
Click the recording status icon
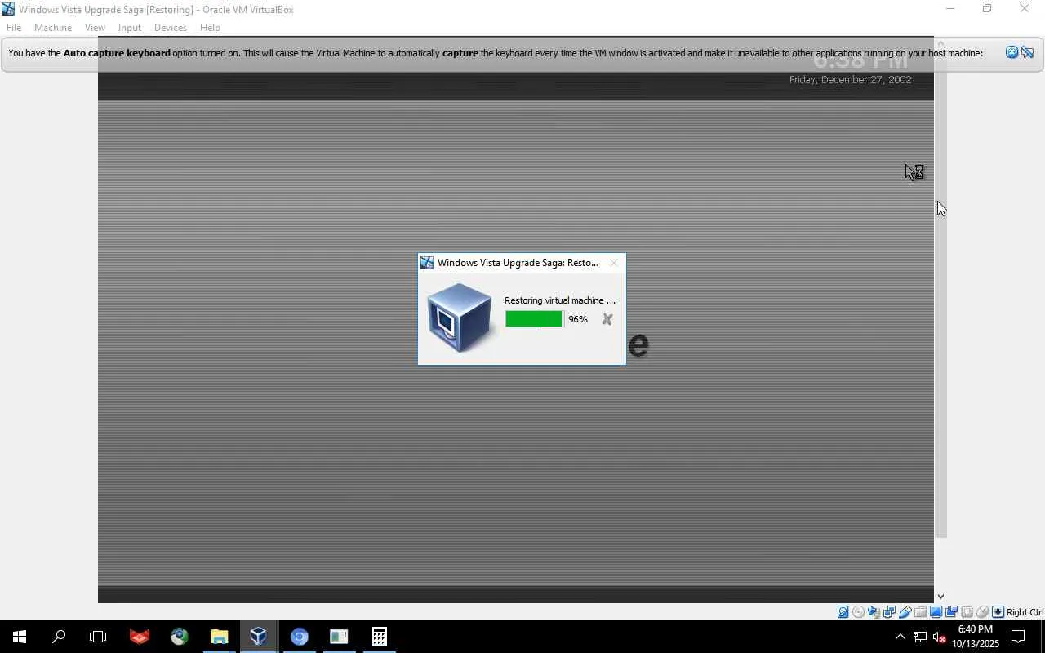[951, 612]
